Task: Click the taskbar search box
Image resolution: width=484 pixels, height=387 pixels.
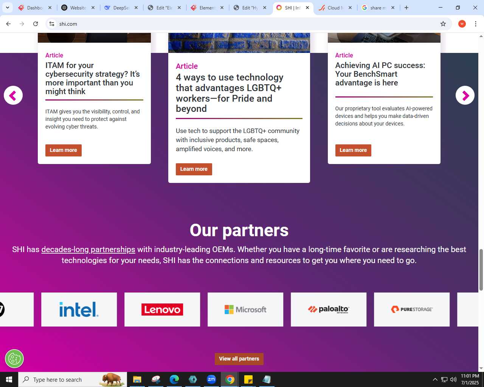Action: tap(72, 379)
